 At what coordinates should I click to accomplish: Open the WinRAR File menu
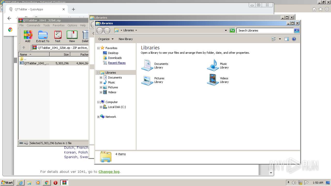(x=21, y=25)
